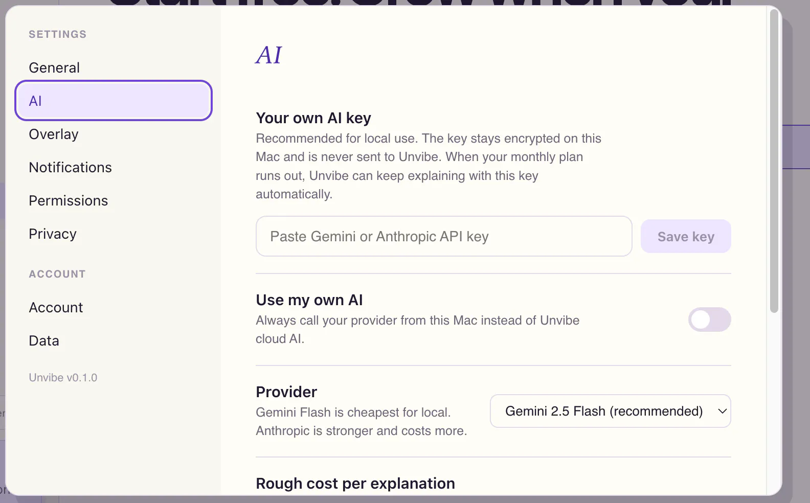Click the Unvibe v0.1.0 version label

tap(63, 377)
